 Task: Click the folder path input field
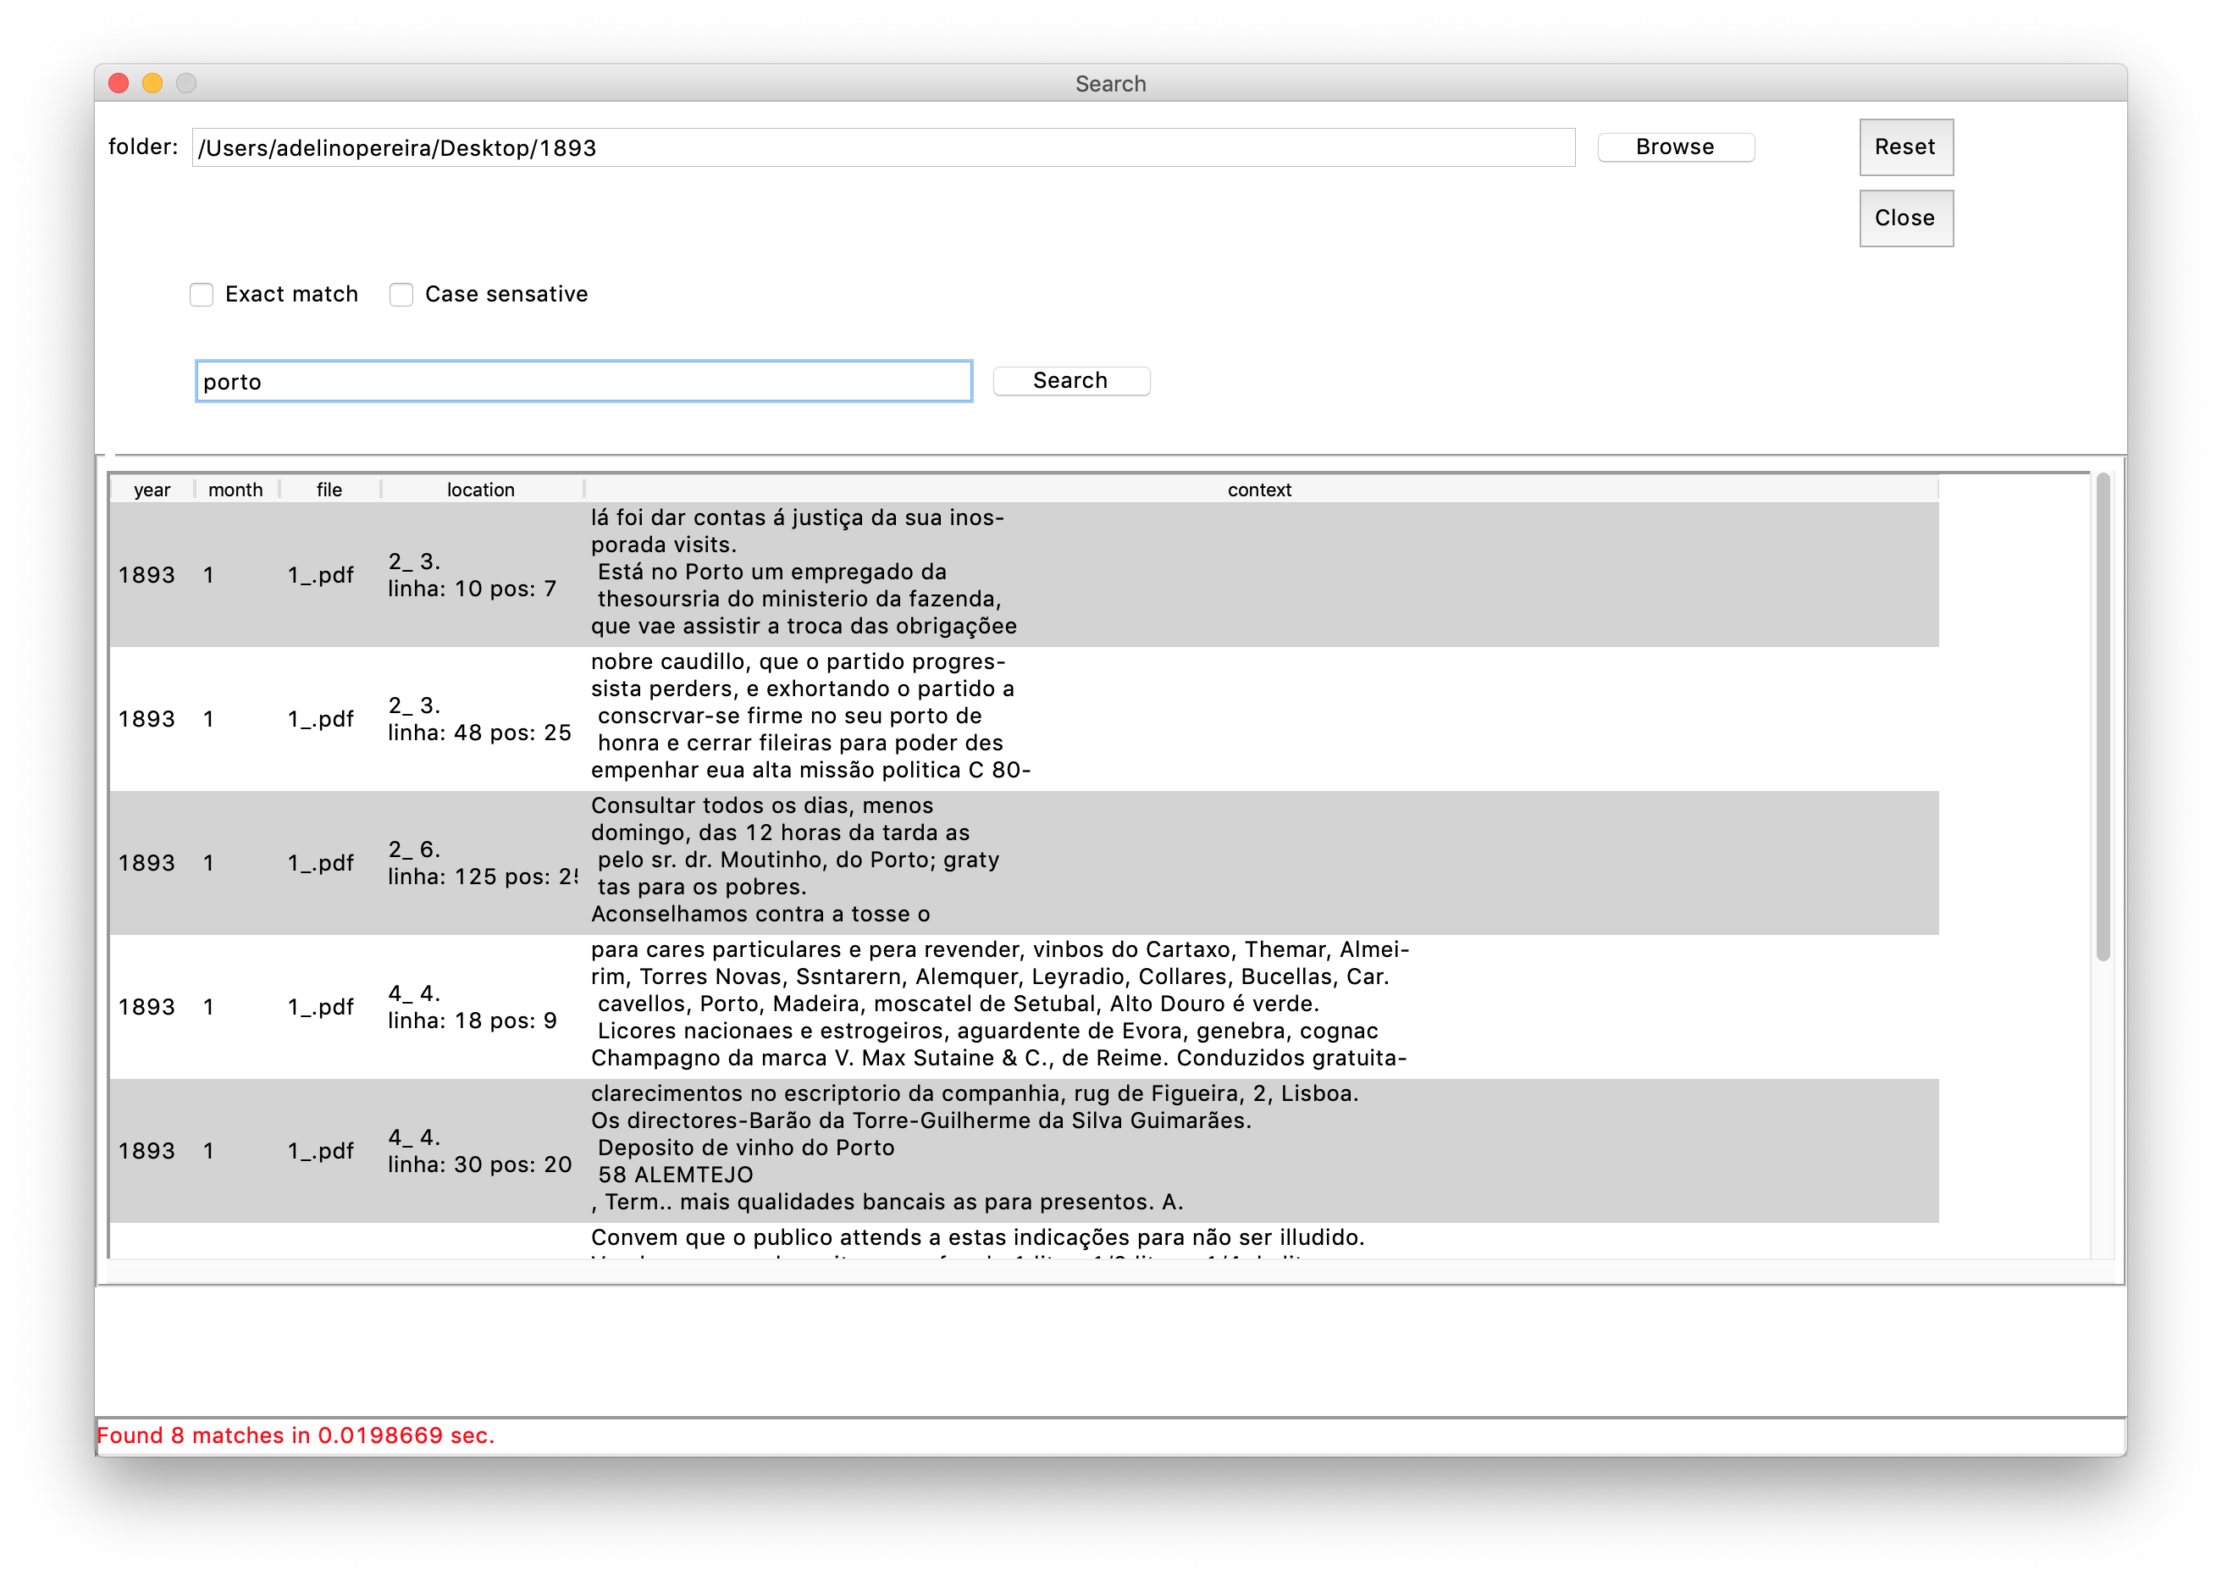(882, 148)
